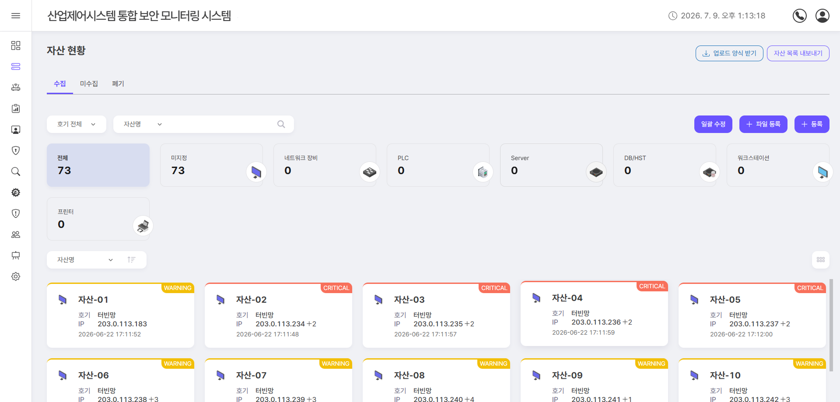840x402 pixels.
Task: Click the 파일 등록 button
Action: pos(763,124)
